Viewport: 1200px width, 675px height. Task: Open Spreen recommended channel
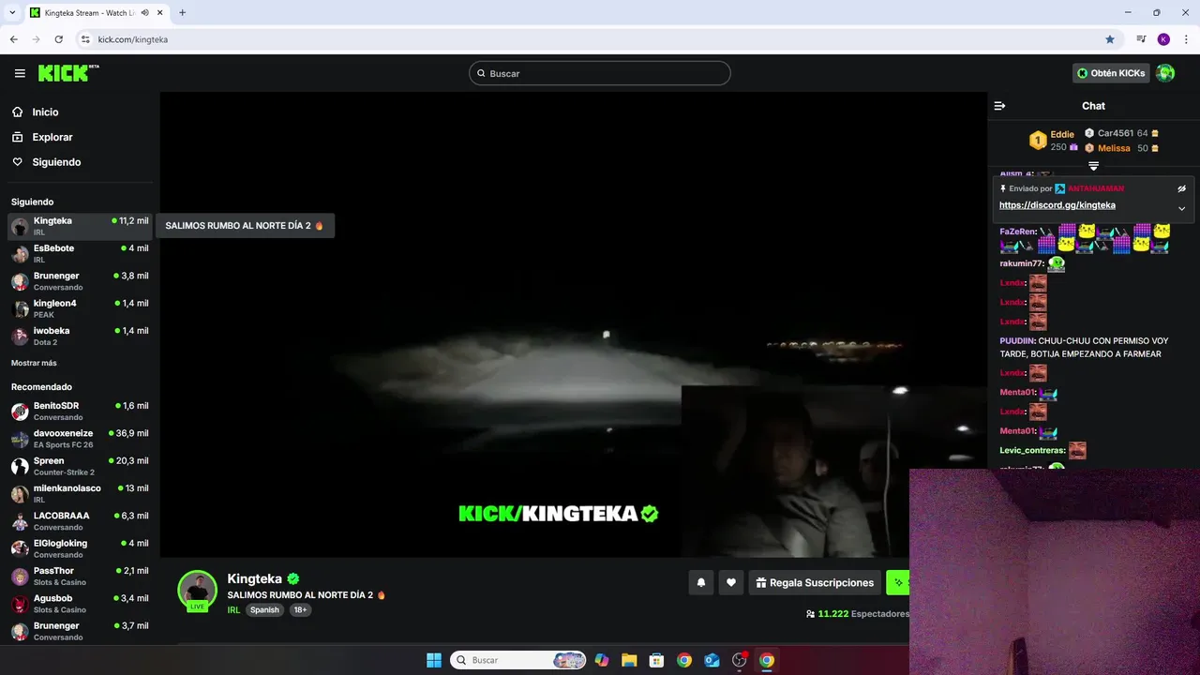pyautogui.click(x=80, y=466)
